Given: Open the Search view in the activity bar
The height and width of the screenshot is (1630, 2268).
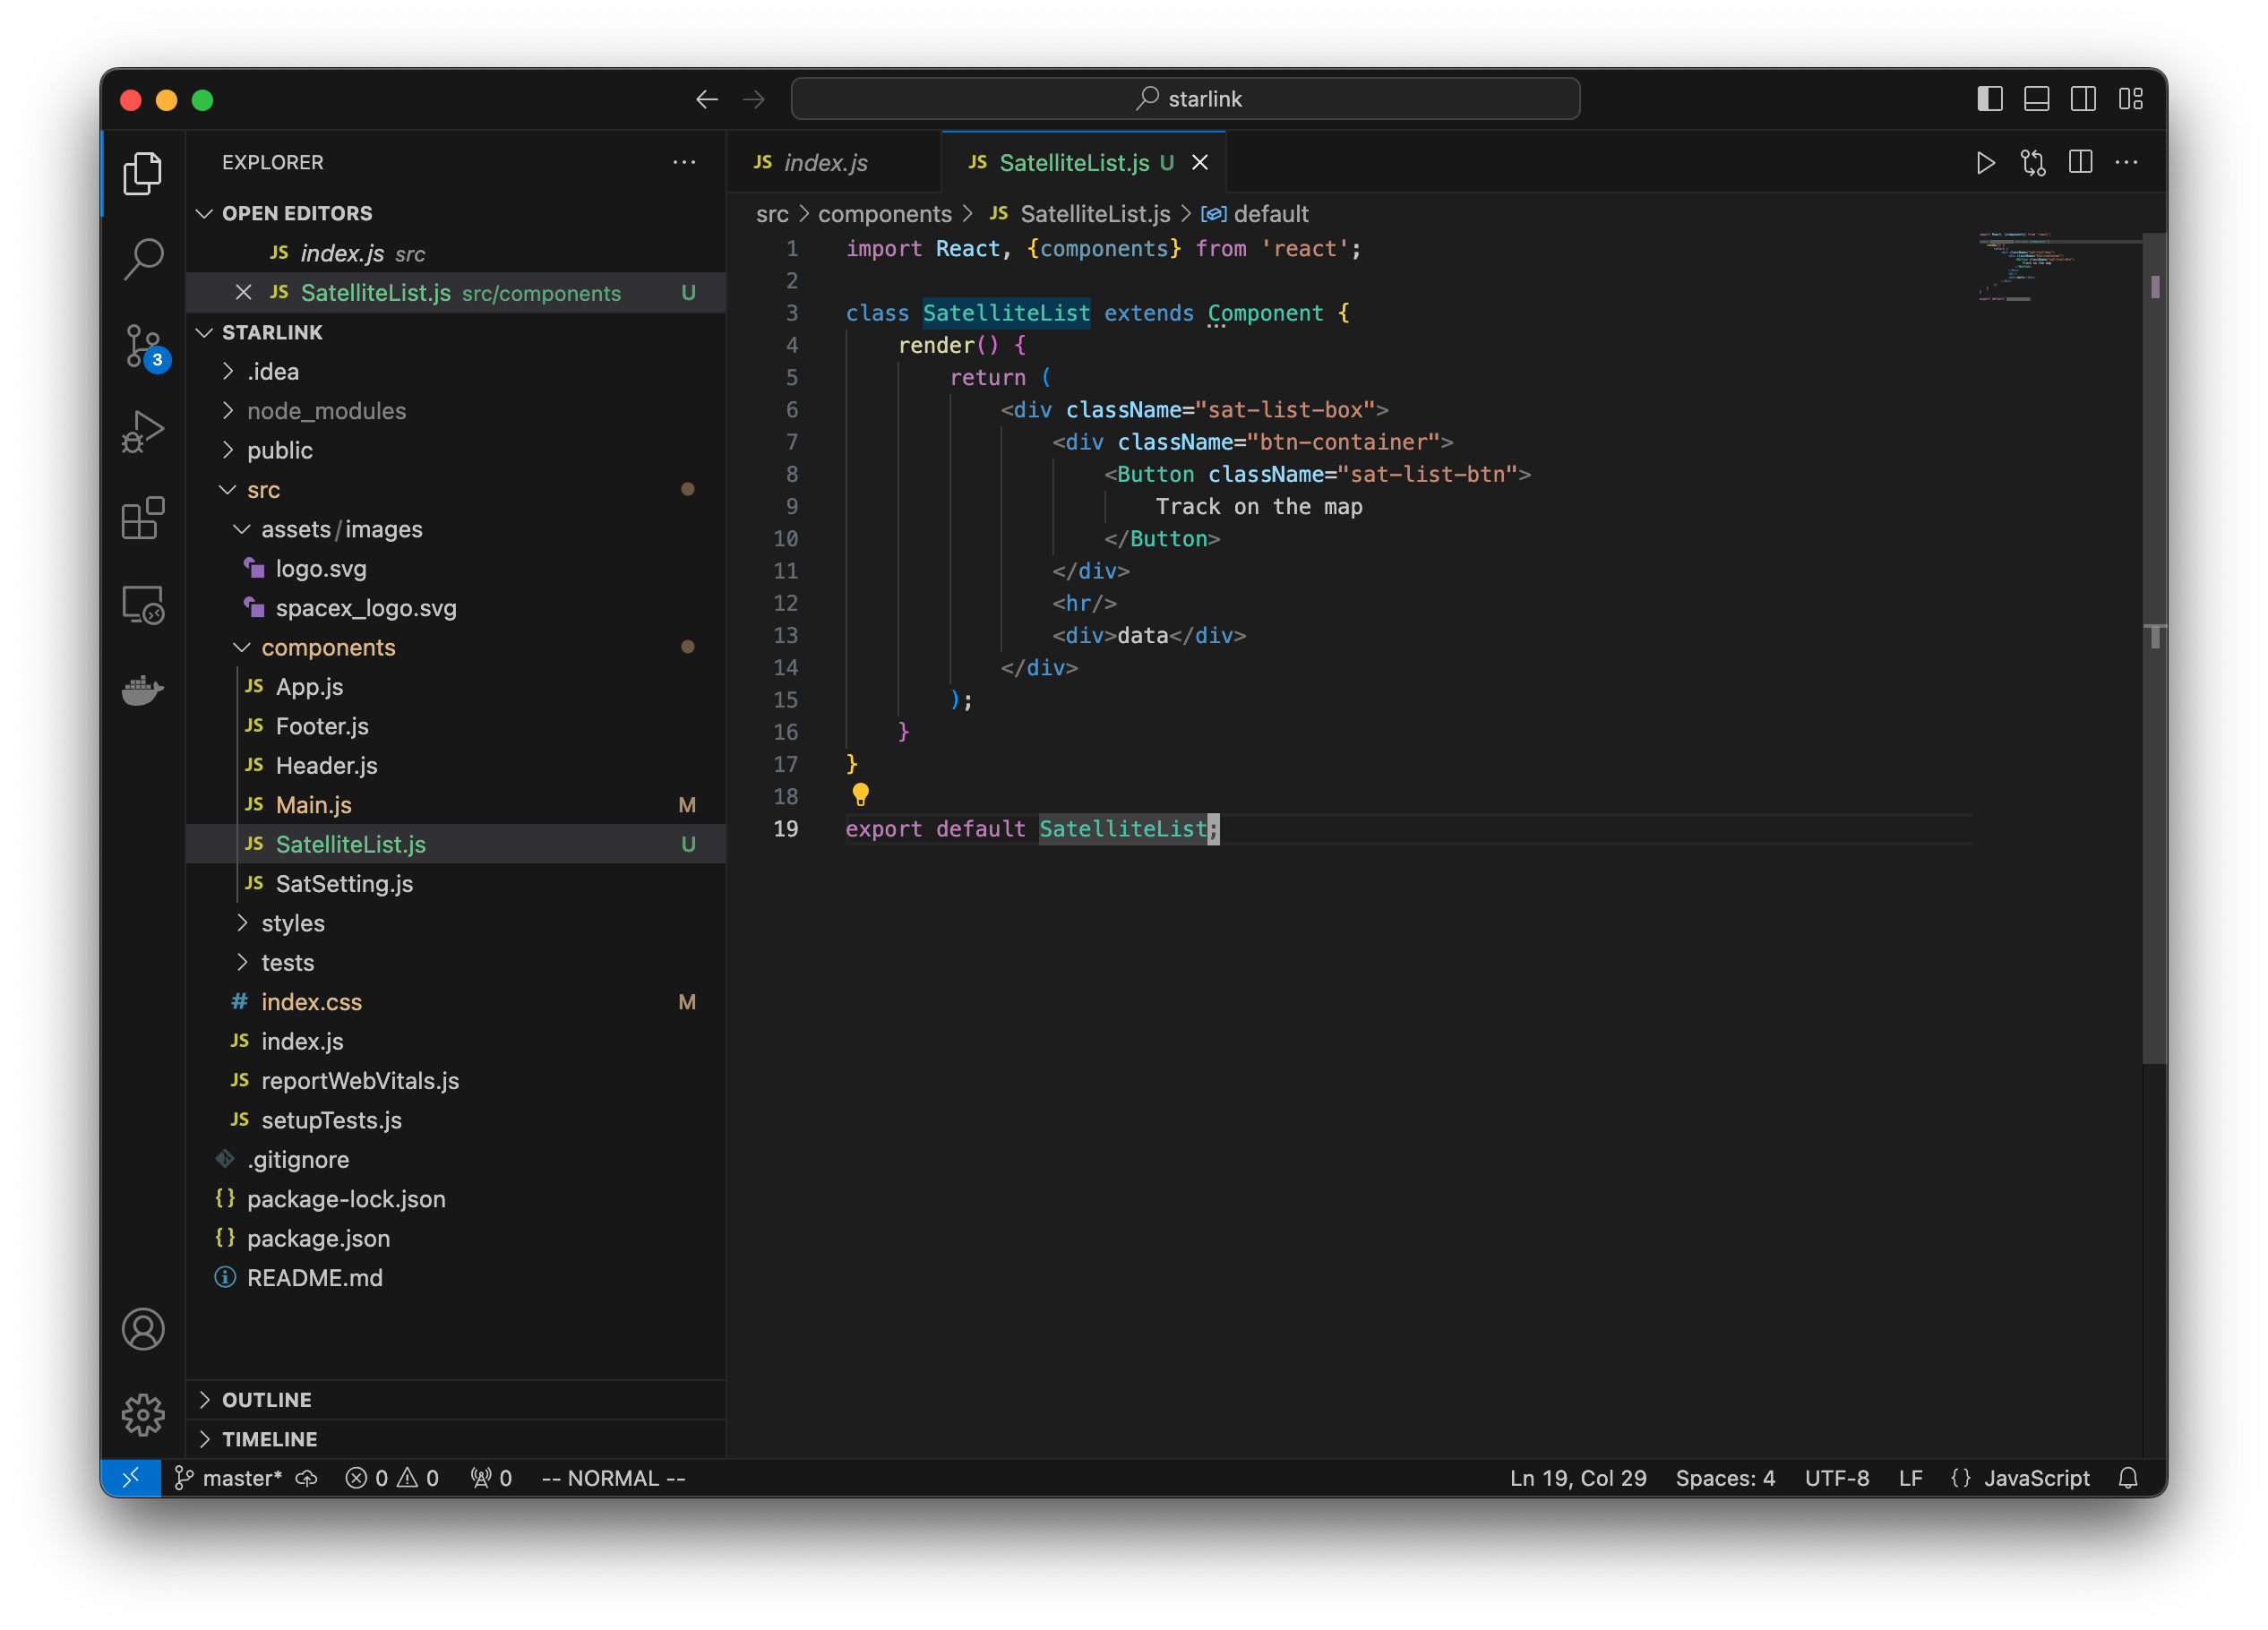Looking at the screenshot, I should [x=143, y=258].
